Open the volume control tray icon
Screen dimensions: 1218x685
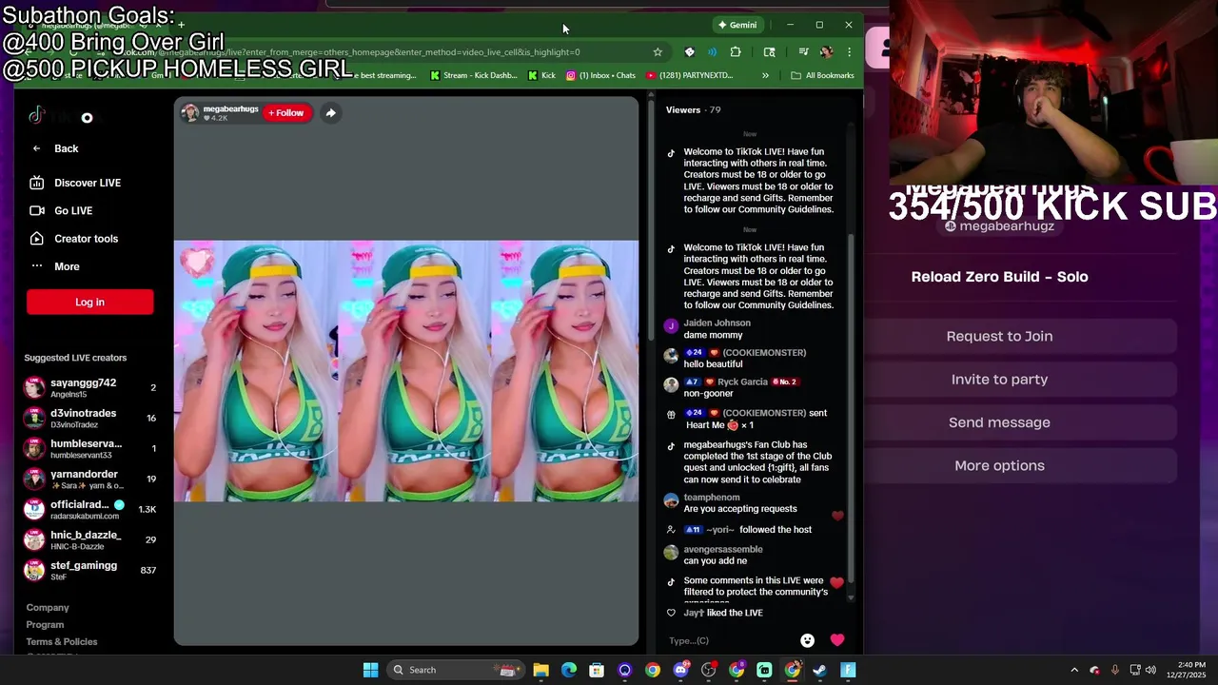[x=1150, y=670]
